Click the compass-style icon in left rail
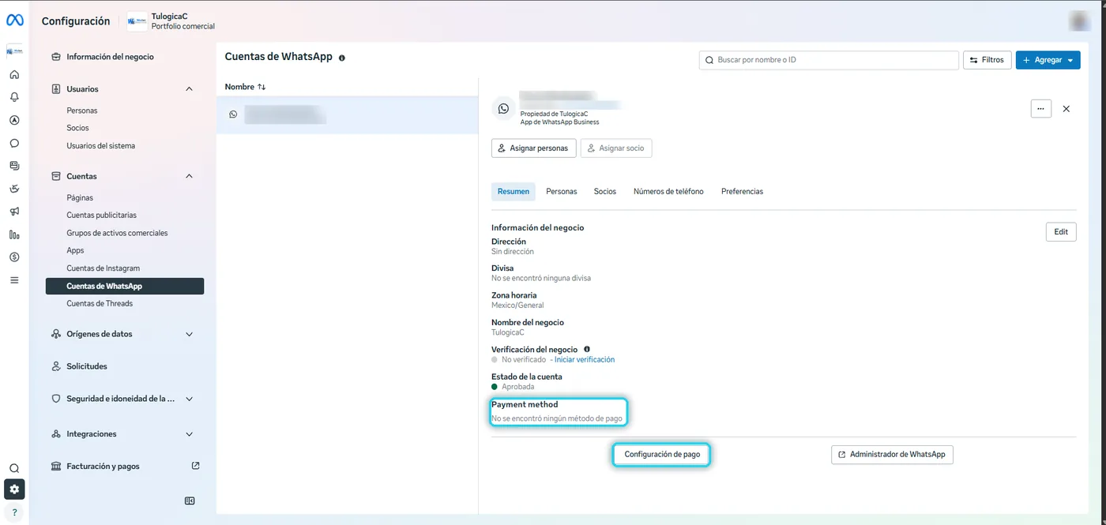 point(14,121)
